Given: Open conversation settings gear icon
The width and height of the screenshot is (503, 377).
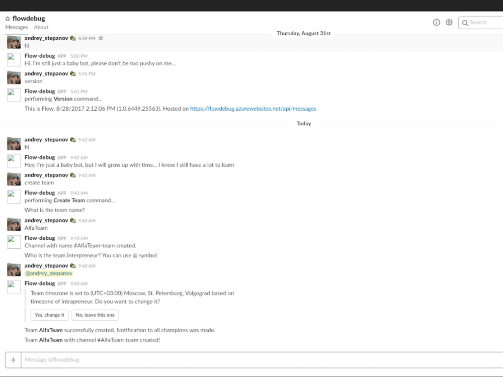Looking at the screenshot, I should (x=449, y=22).
